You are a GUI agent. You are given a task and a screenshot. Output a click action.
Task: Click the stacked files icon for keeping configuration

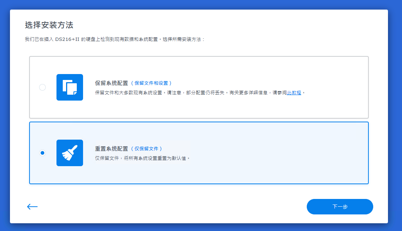pyautogui.click(x=70, y=87)
